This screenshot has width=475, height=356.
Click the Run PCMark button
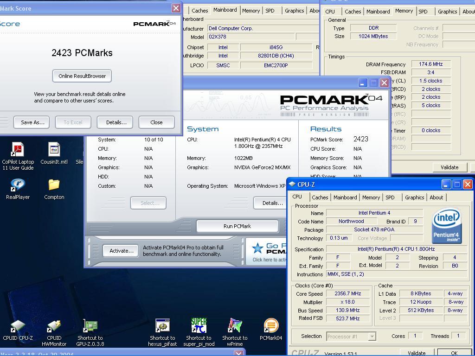pyautogui.click(x=237, y=226)
